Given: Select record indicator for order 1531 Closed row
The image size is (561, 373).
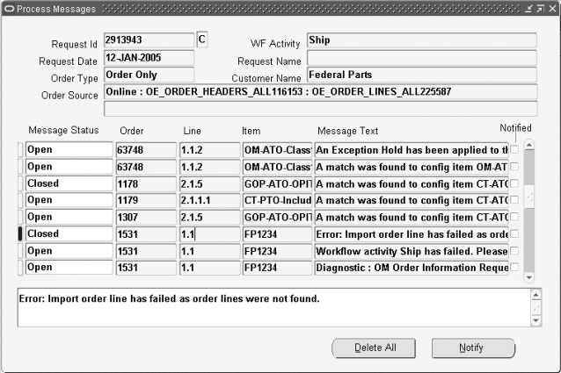Looking at the screenshot, I should 20,233.
